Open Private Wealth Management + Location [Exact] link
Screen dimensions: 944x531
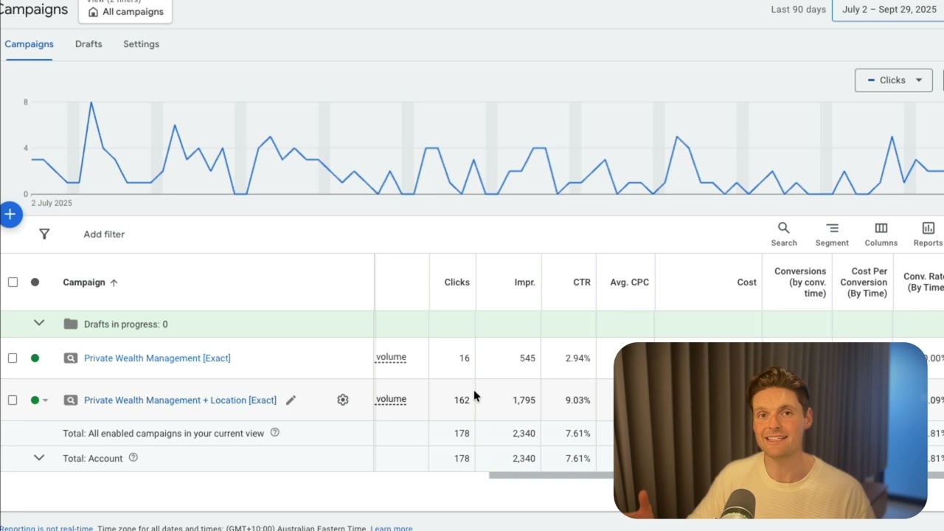pos(180,400)
